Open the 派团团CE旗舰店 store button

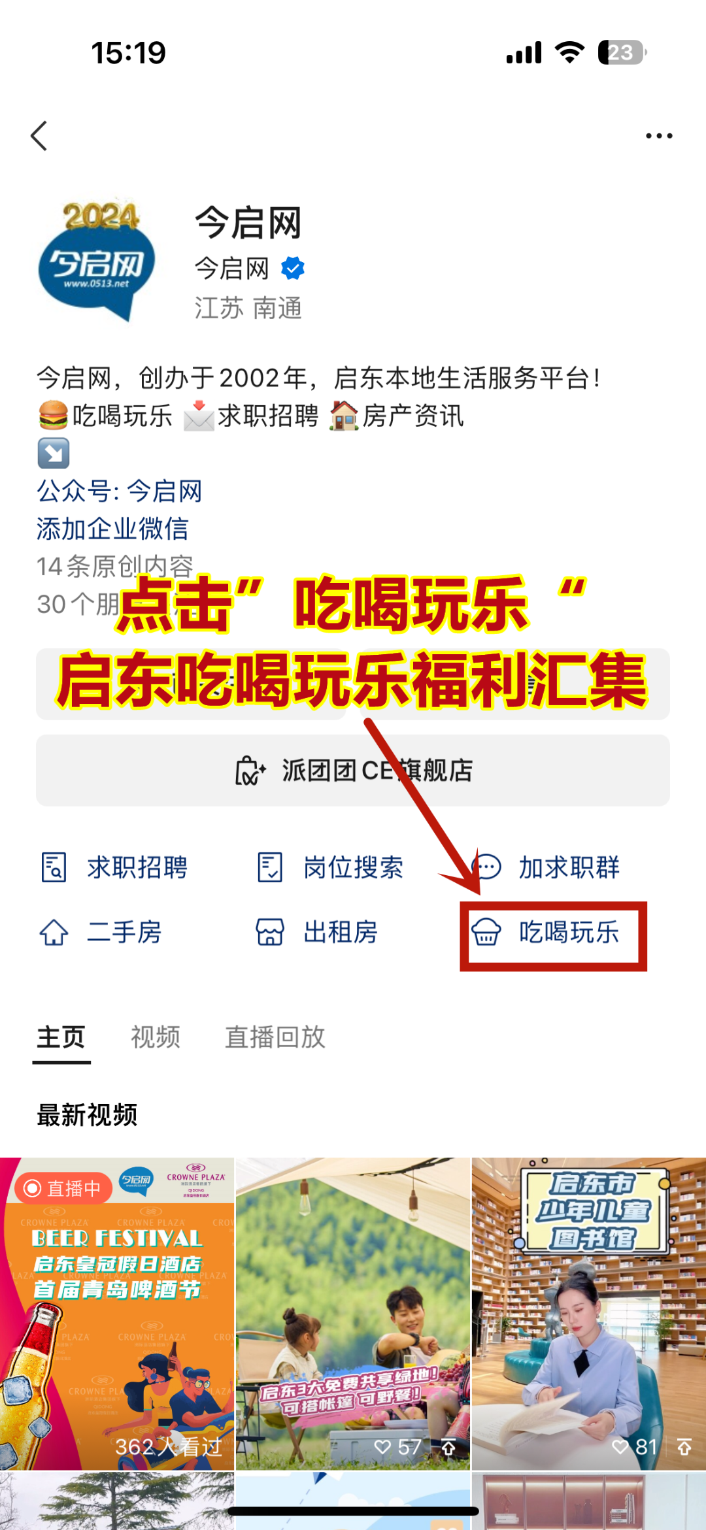(x=353, y=770)
